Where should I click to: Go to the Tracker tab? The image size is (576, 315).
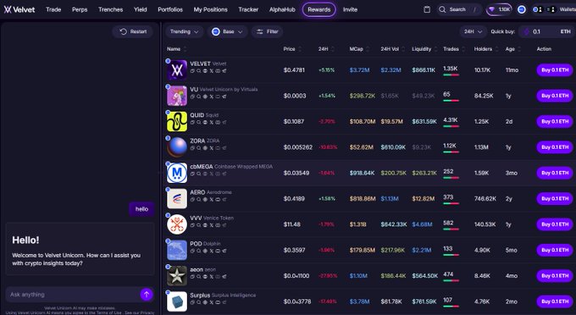click(248, 9)
